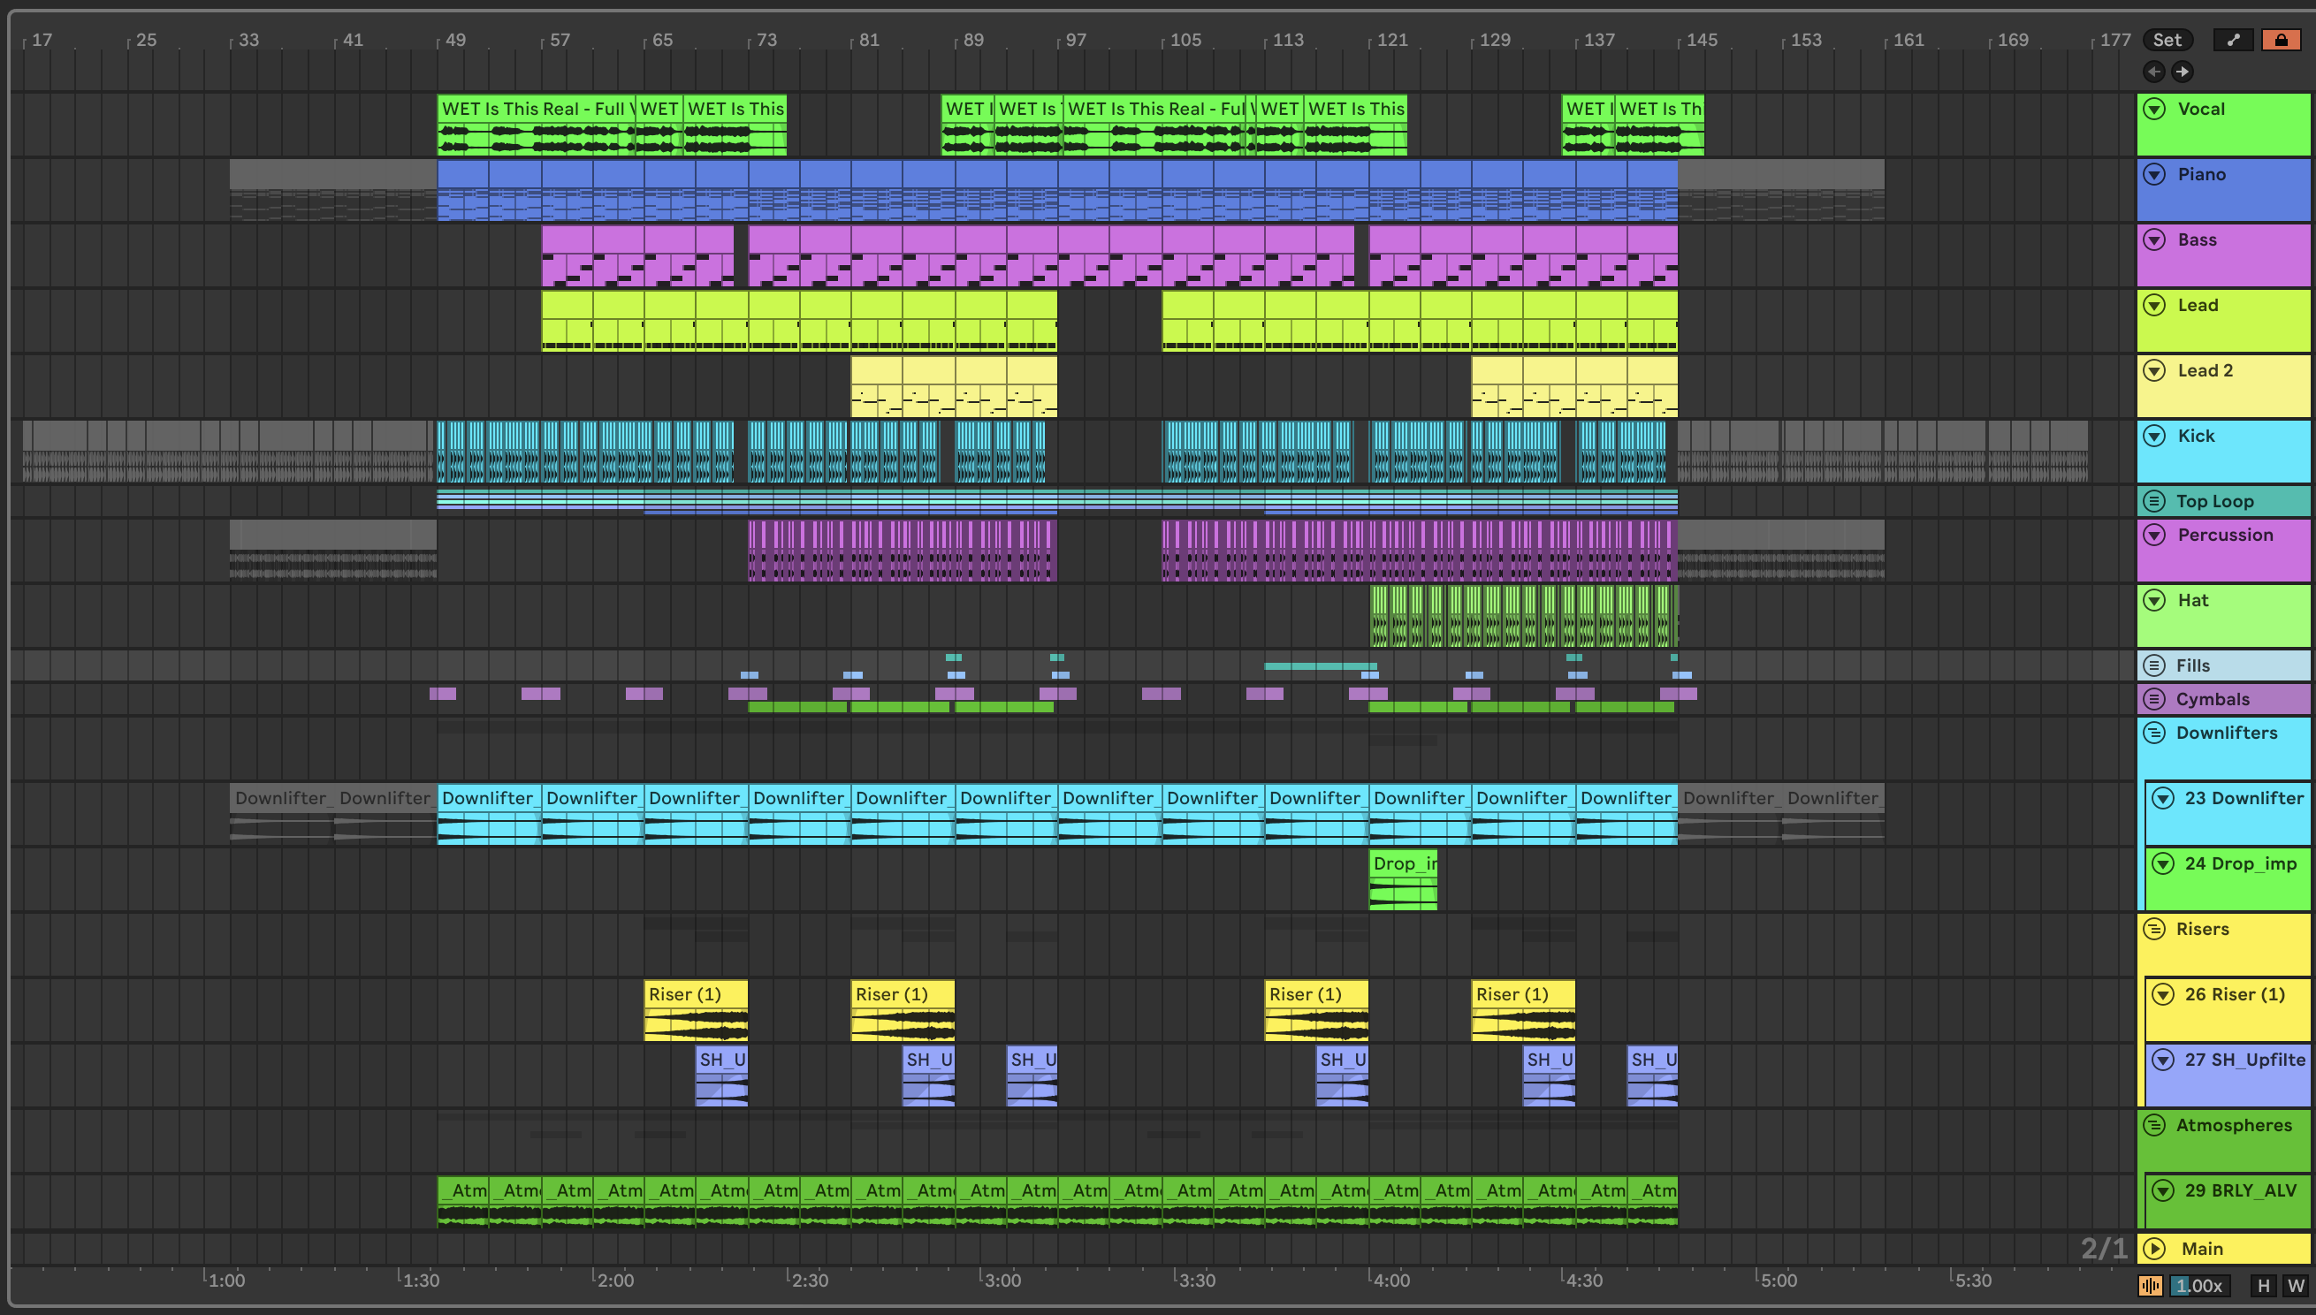Jump to next locator arrow
The height and width of the screenshot is (1315, 2316).
tap(2183, 72)
